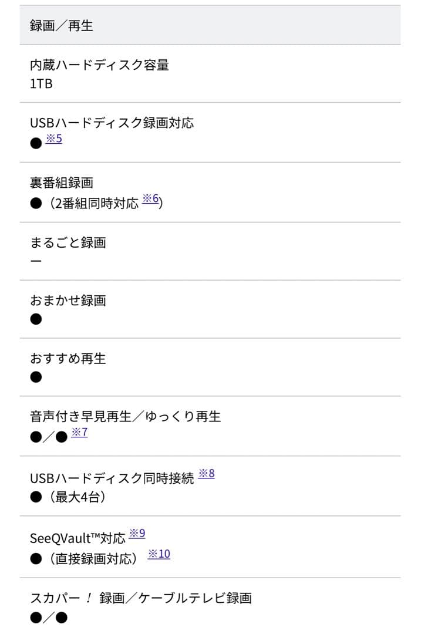Open the ※6 footnote link
This screenshot has width=421, height=634.
point(151,198)
